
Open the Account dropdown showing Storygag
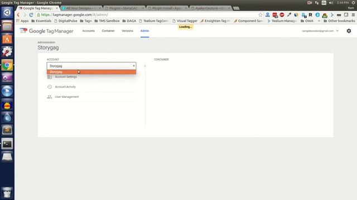coord(91,66)
